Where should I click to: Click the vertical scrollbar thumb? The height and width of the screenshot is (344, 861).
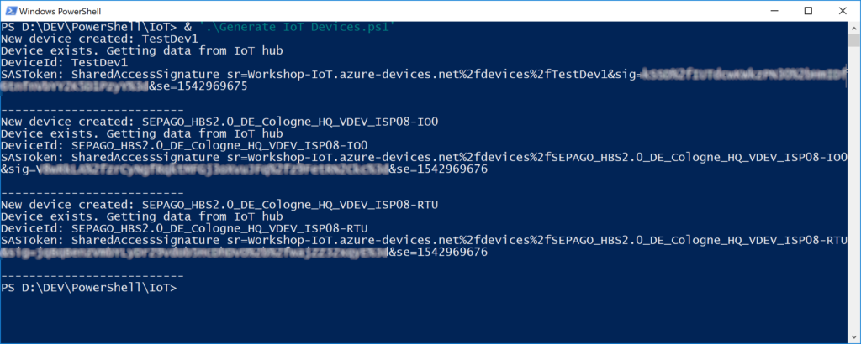(x=853, y=40)
